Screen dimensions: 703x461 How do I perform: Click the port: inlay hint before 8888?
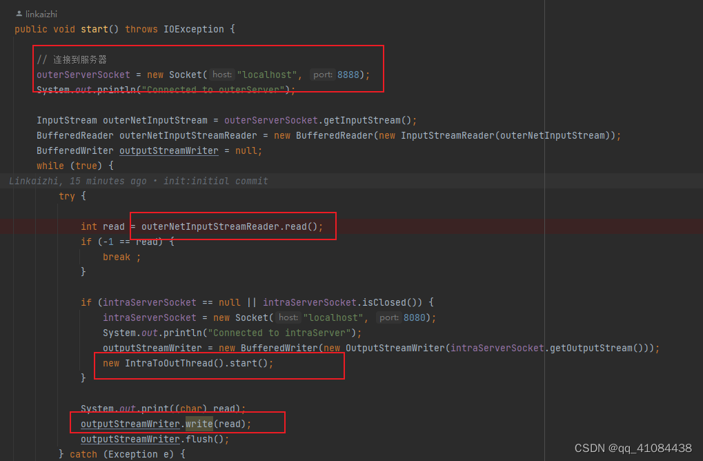point(322,75)
